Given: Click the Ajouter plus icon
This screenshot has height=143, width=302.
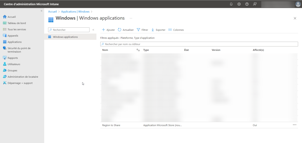Looking at the screenshot, I should [104, 30].
